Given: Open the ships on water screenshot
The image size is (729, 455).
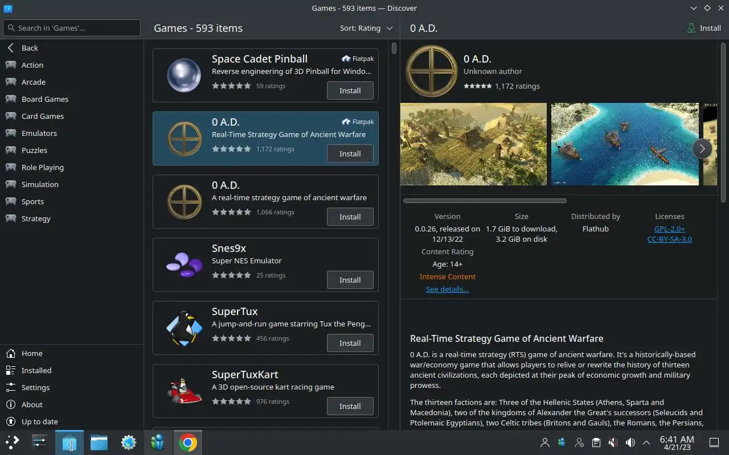Looking at the screenshot, I should point(625,144).
